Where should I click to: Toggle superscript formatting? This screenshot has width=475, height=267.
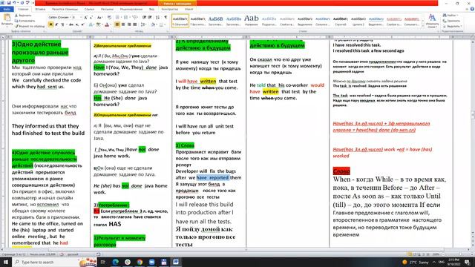tap(82, 24)
